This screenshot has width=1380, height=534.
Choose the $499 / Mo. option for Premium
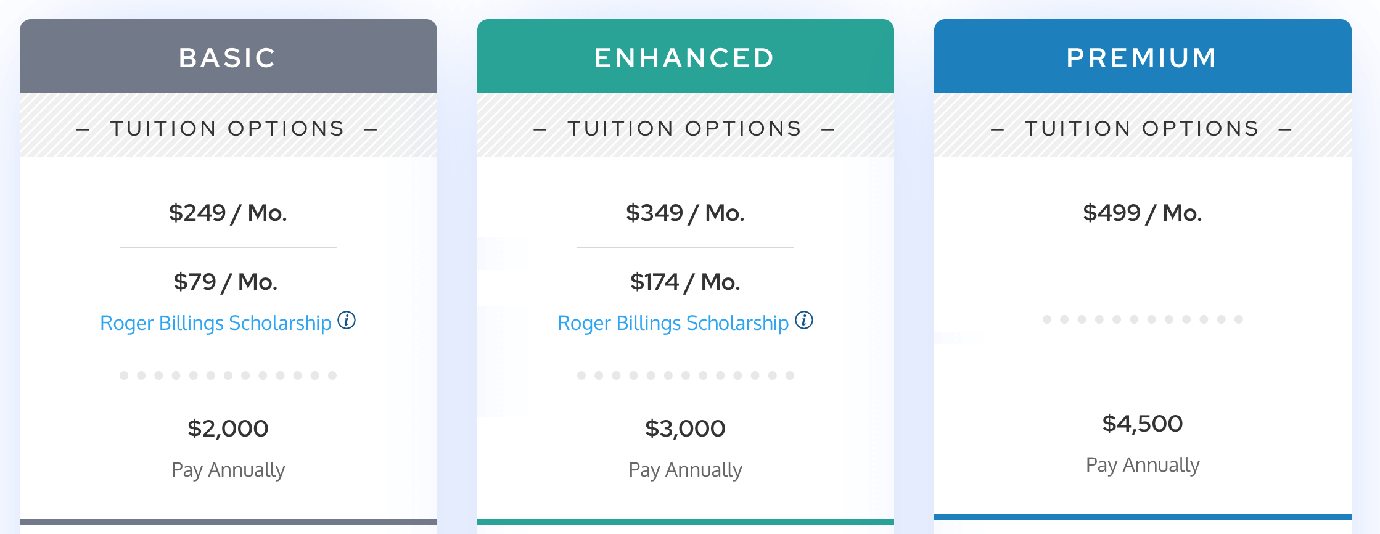[1141, 212]
